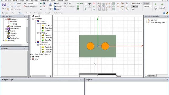Open Favorites in Component Libraries
This screenshot has width=169, height=95.
154,20
